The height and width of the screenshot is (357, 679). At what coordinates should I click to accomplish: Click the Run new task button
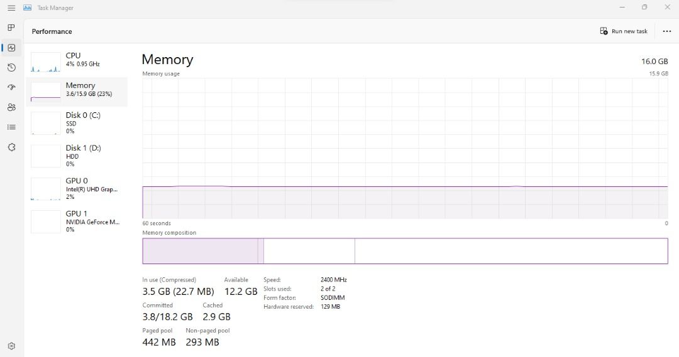pyautogui.click(x=624, y=31)
